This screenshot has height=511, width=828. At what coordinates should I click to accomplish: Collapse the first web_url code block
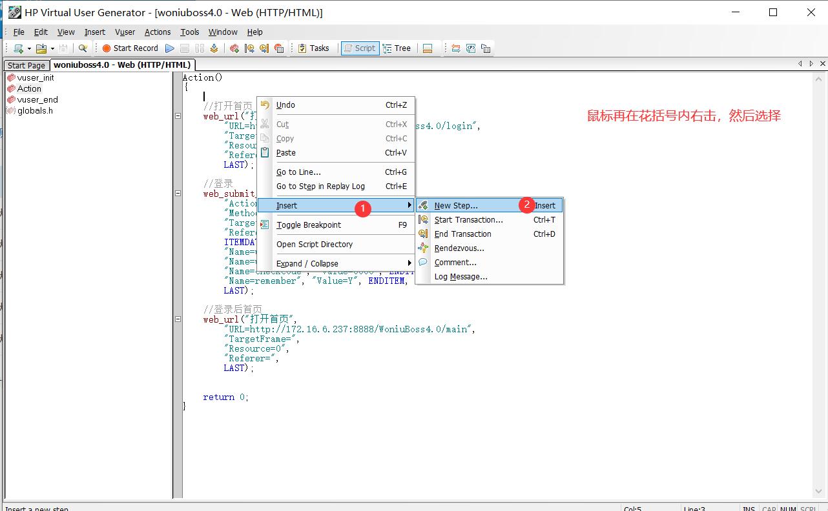tap(178, 116)
